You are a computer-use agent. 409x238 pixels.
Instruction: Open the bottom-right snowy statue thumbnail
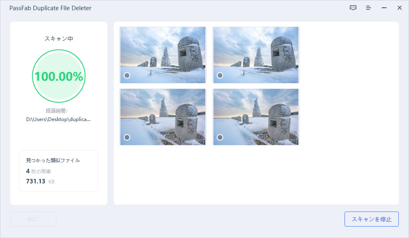click(x=256, y=117)
